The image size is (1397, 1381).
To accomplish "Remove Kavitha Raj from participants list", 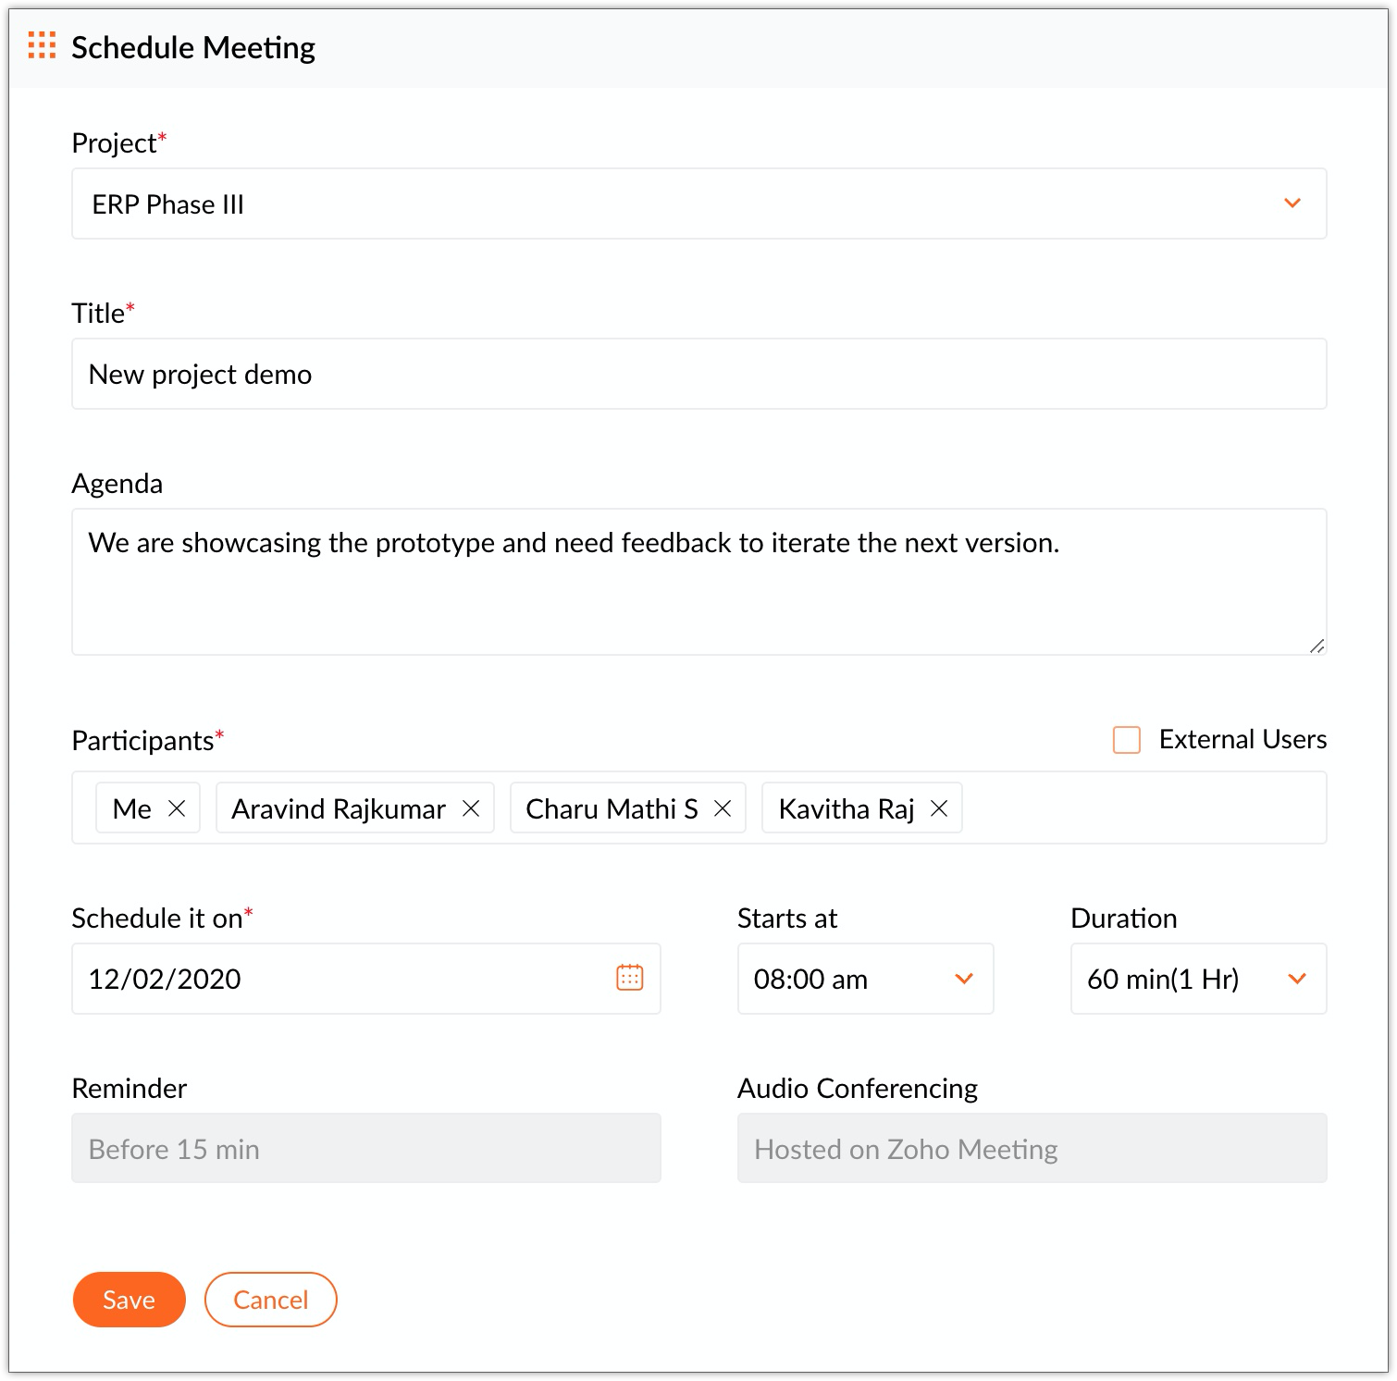I will tap(939, 808).
